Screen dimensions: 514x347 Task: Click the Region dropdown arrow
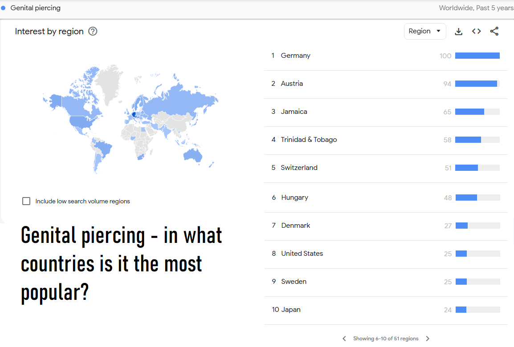(x=438, y=31)
